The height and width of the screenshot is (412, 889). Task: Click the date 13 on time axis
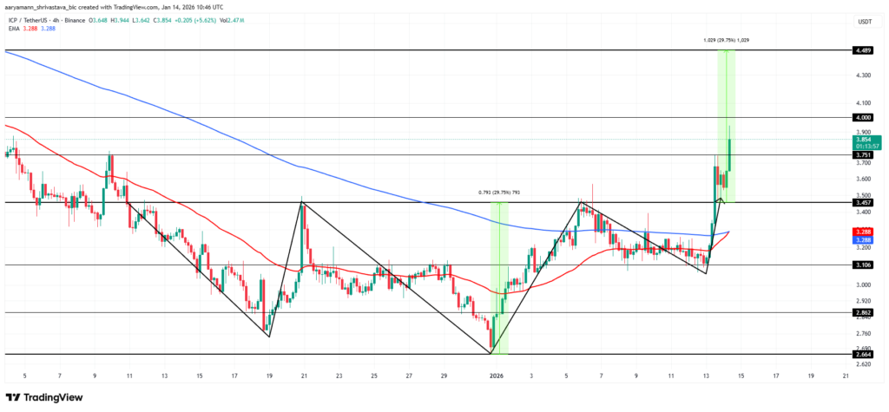[x=706, y=376]
